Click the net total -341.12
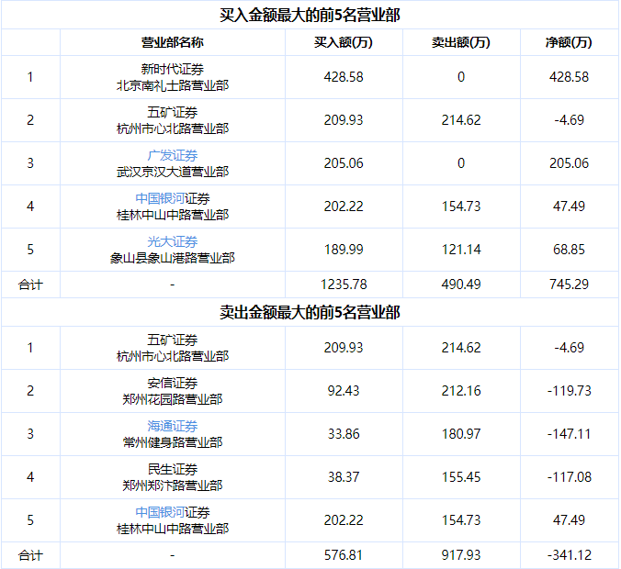 click(569, 555)
